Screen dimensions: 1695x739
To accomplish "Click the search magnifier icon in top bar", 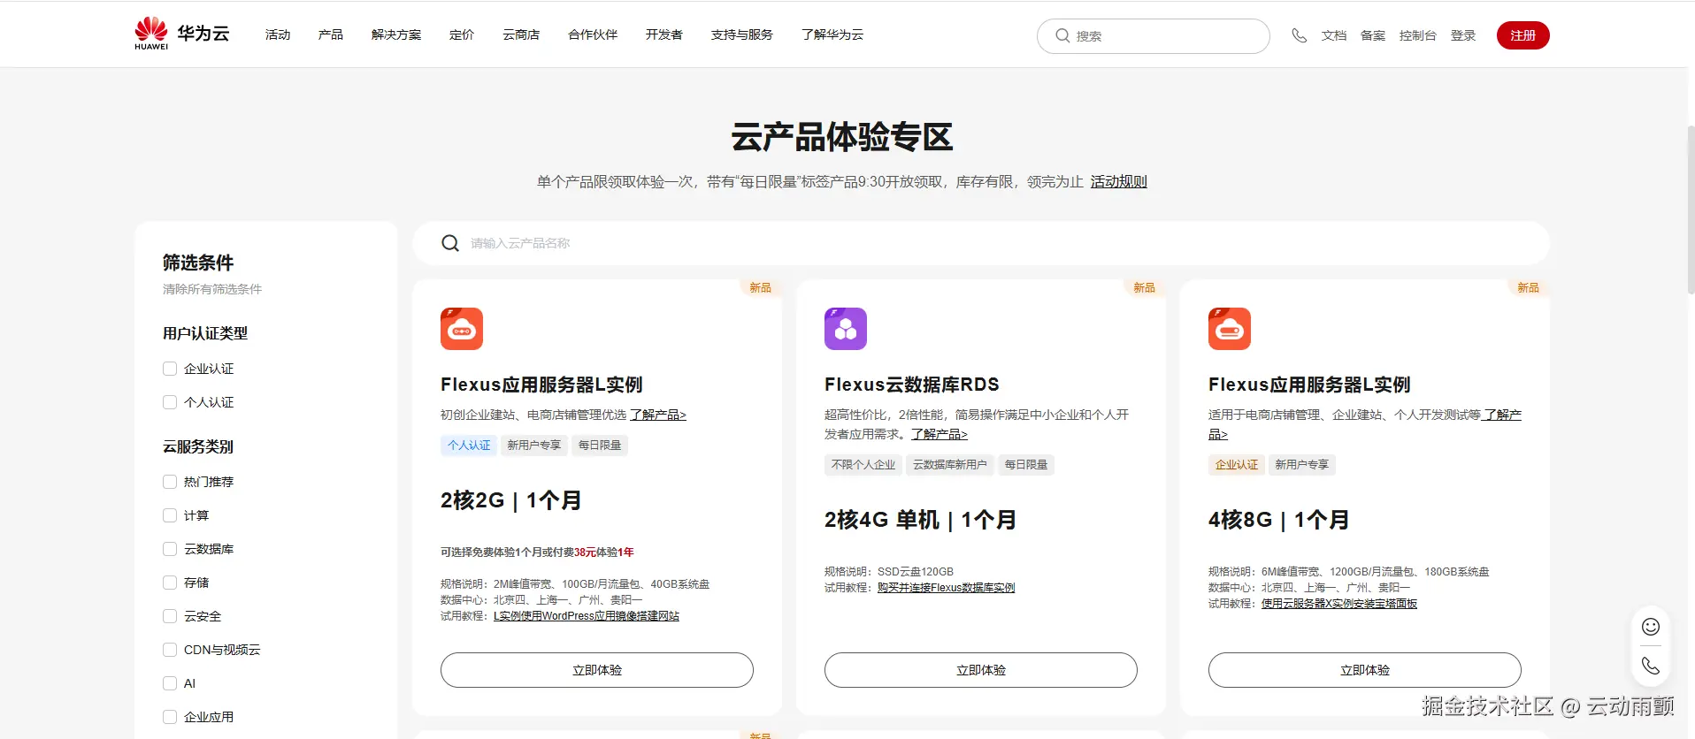I will point(1062,35).
